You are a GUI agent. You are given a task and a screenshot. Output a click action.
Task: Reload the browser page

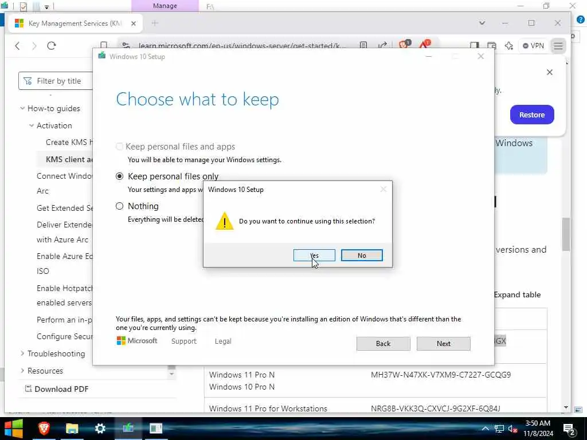(51, 46)
